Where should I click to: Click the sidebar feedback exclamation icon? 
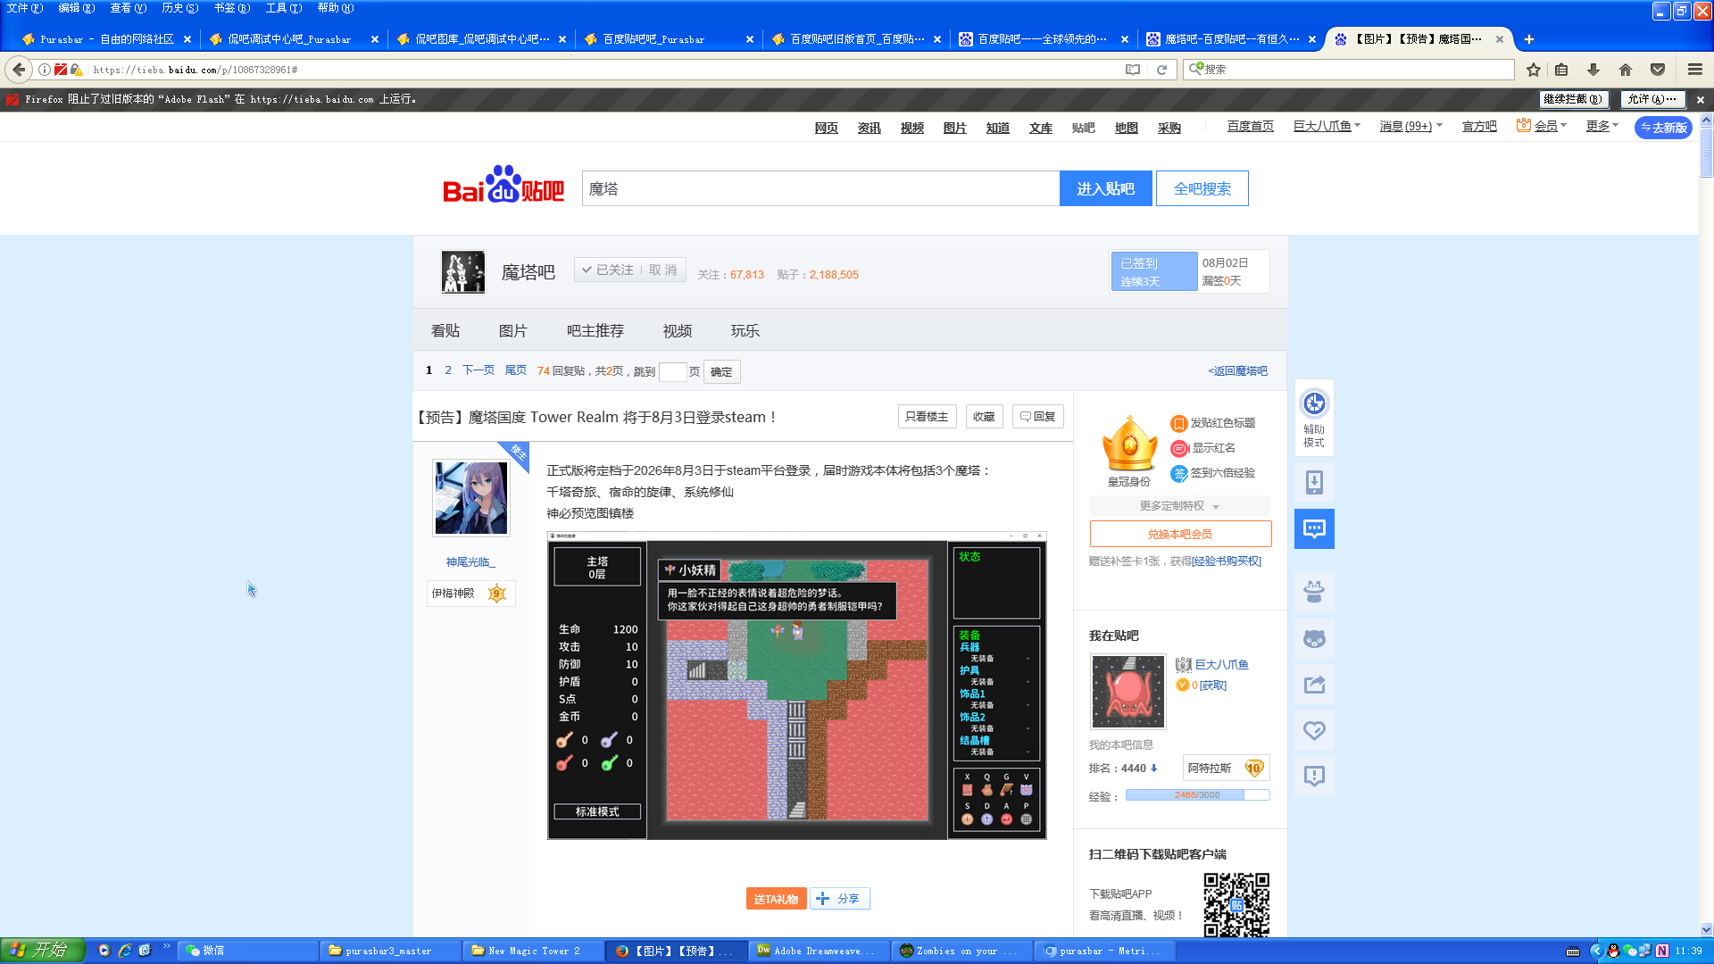(1314, 776)
